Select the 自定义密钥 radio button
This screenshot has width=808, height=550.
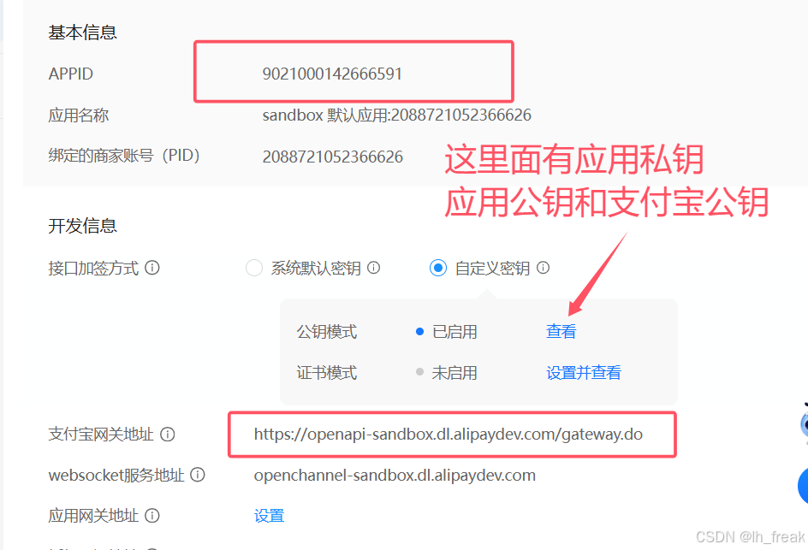tap(438, 268)
